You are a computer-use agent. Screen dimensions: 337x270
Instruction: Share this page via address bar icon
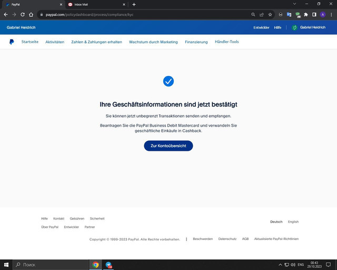point(262,15)
